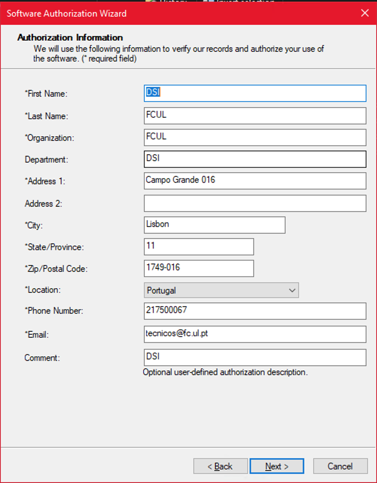Click the Authorization Information heading
This screenshot has width=377, height=483.
(x=70, y=37)
